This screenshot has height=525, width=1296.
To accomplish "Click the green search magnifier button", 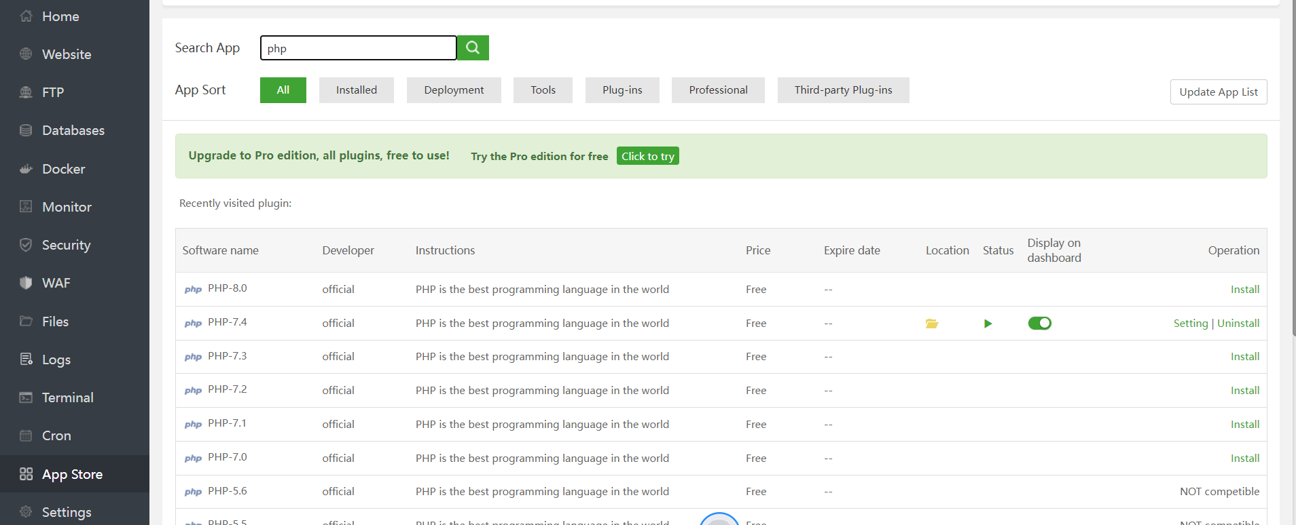I will [473, 47].
